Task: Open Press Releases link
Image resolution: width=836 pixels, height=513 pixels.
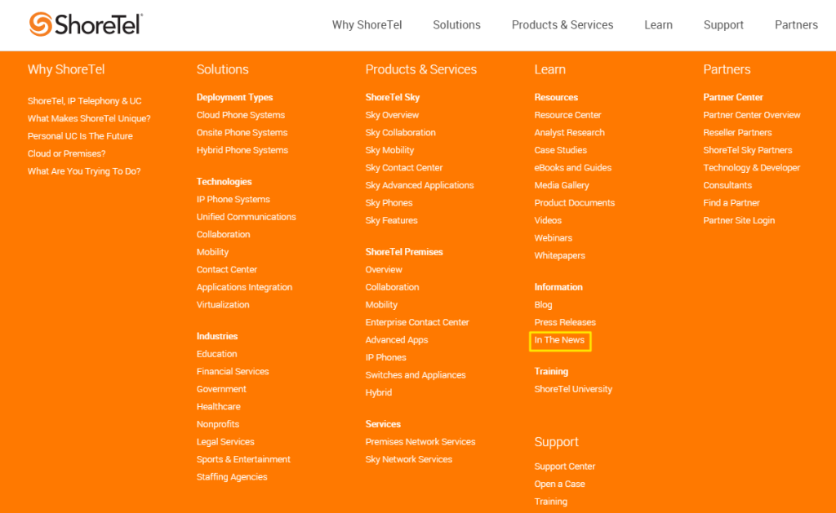Action: 565,322
